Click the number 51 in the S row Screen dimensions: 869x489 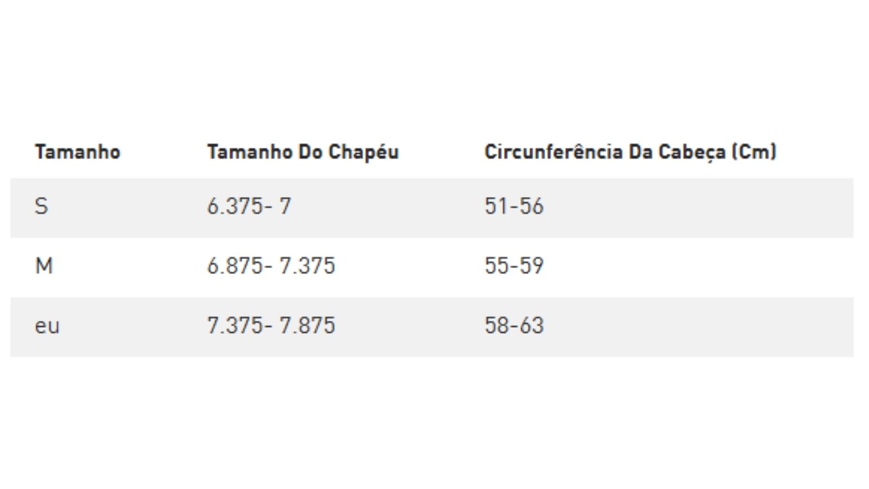coord(495,206)
